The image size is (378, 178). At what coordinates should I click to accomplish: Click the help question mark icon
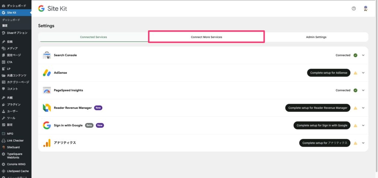(x=354, y=8)
